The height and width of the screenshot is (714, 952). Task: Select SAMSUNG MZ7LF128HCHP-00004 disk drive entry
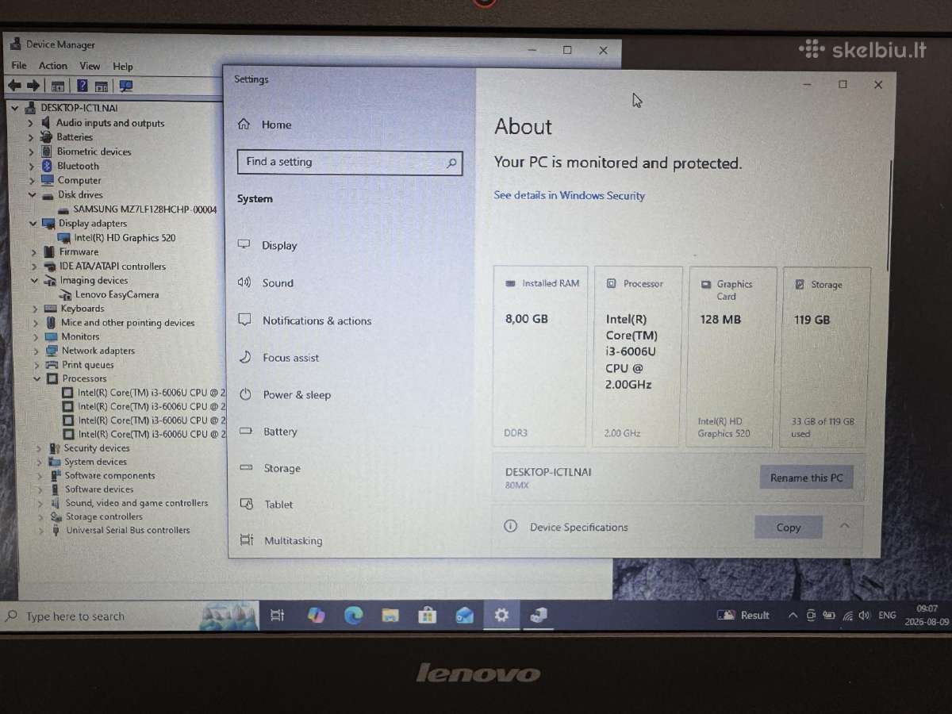(144, 209)
